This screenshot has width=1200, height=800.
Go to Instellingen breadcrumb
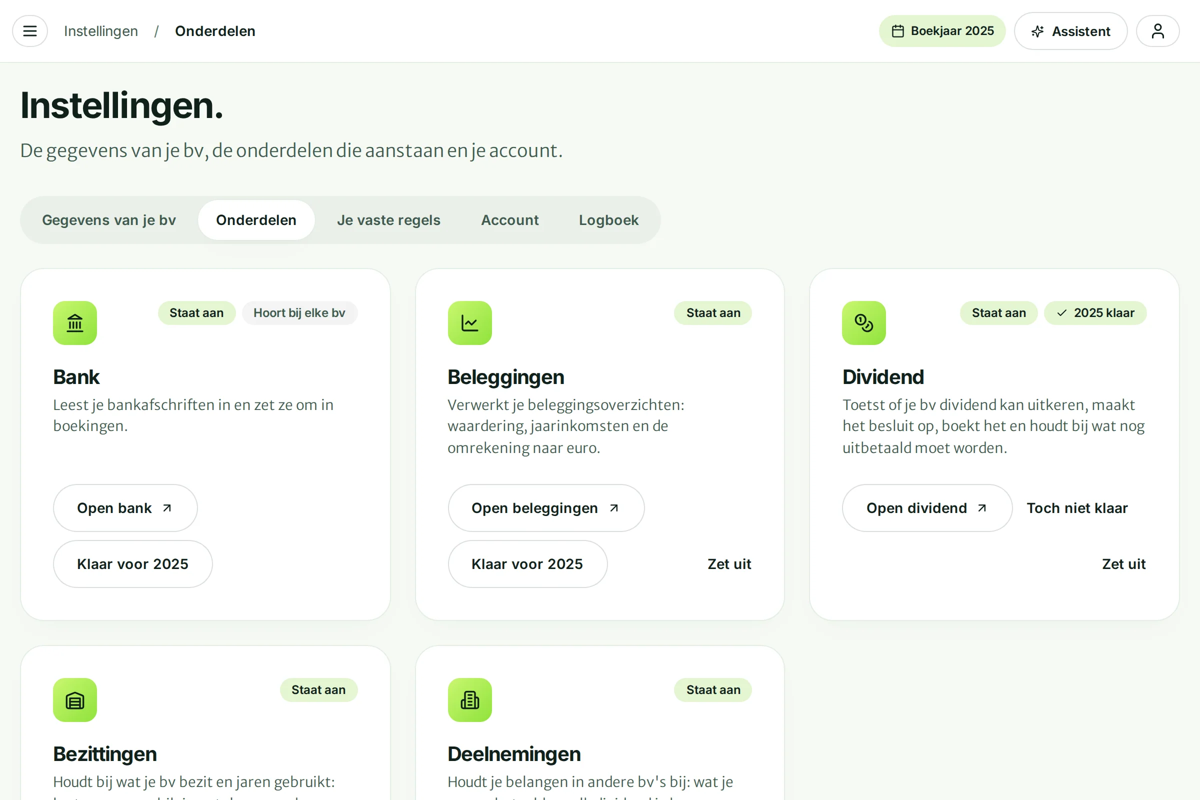[101, 31]
